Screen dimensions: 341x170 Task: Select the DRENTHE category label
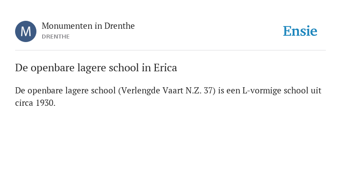pyautogui.click(x=56, y=37)
